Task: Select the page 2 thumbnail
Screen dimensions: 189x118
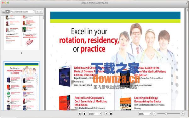Action: coord(21,33)
